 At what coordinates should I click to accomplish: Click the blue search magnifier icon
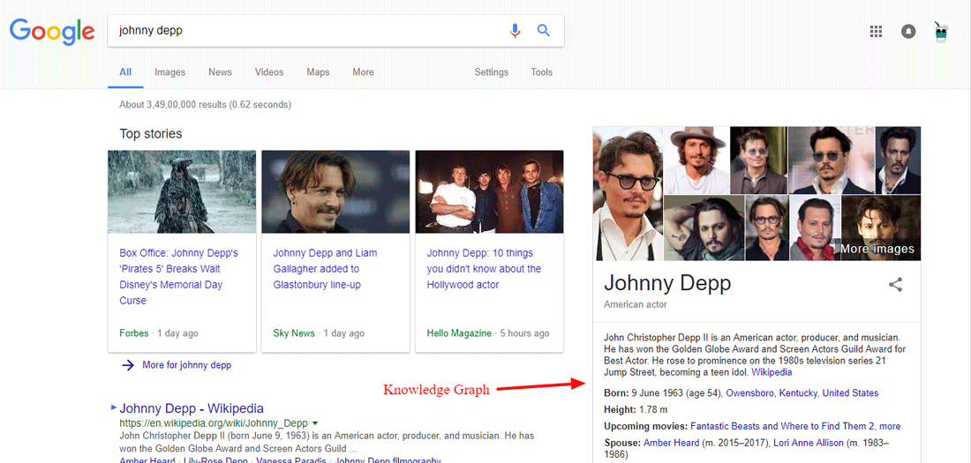pyautogui.click(x=544, y=30)
